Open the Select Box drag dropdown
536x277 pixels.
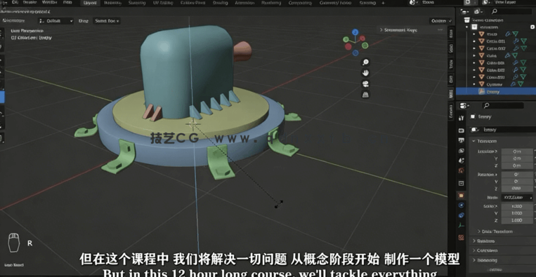(x=107, y=21)
